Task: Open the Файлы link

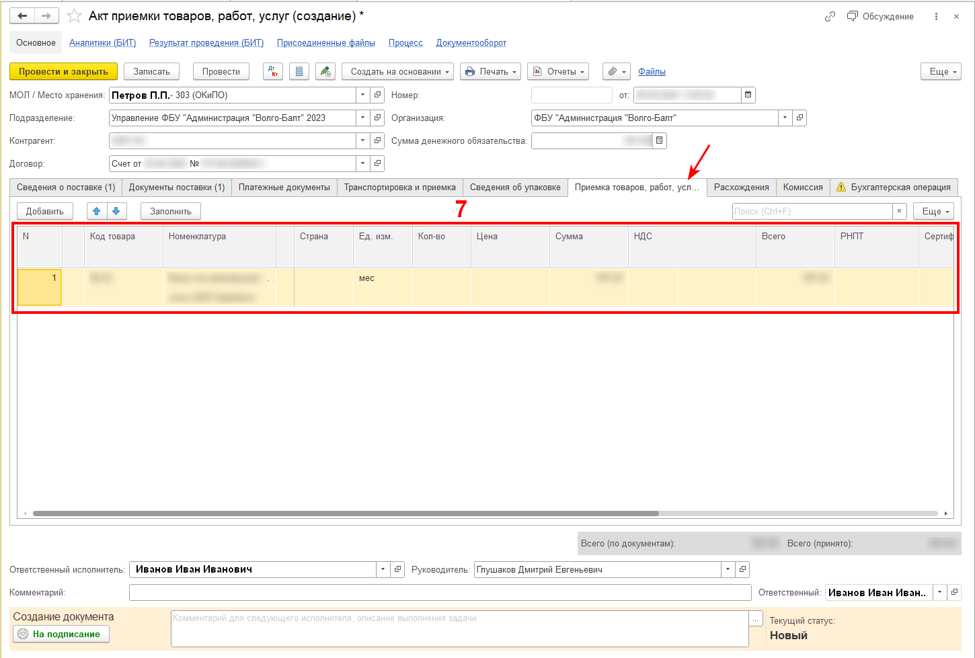Action: (x=652, y=71)
